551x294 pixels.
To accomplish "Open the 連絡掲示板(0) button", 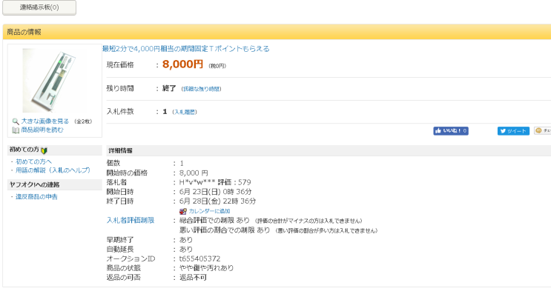I will pyautogui.click(x=39, y=7).
